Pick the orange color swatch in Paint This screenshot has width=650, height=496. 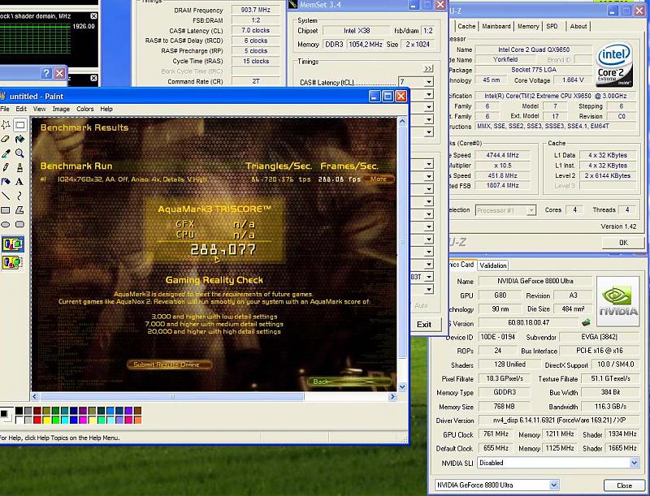137,420
